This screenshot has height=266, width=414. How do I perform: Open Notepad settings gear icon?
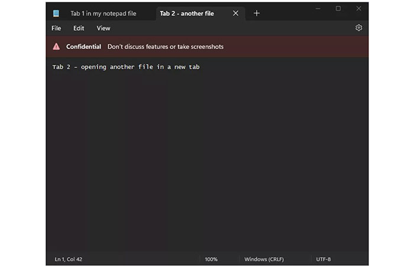358,28
